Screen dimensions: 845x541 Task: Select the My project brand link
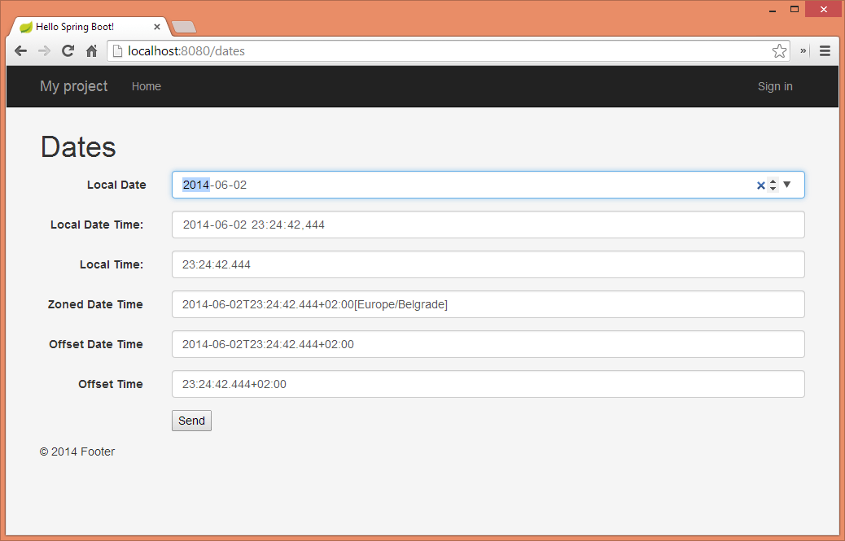click(x=73, y=86)
